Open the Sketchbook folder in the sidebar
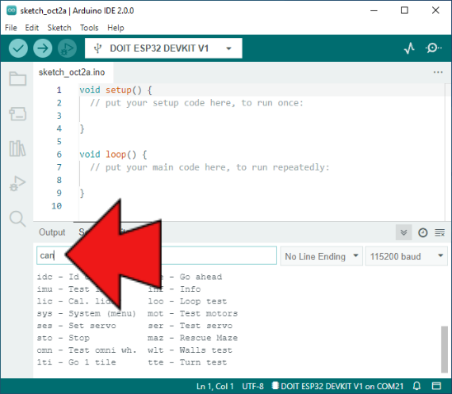 click(18, 78)
